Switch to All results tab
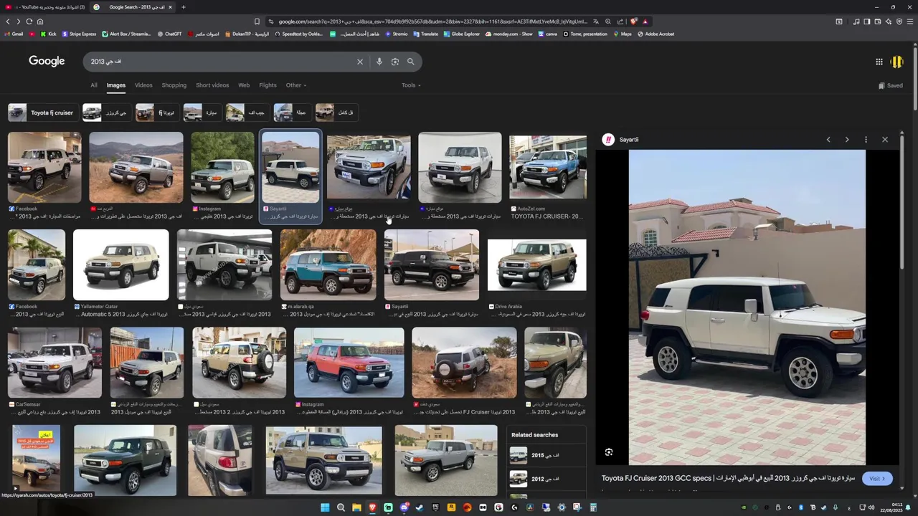This screenshot has height=516, width=918. [x=94, y=85]
